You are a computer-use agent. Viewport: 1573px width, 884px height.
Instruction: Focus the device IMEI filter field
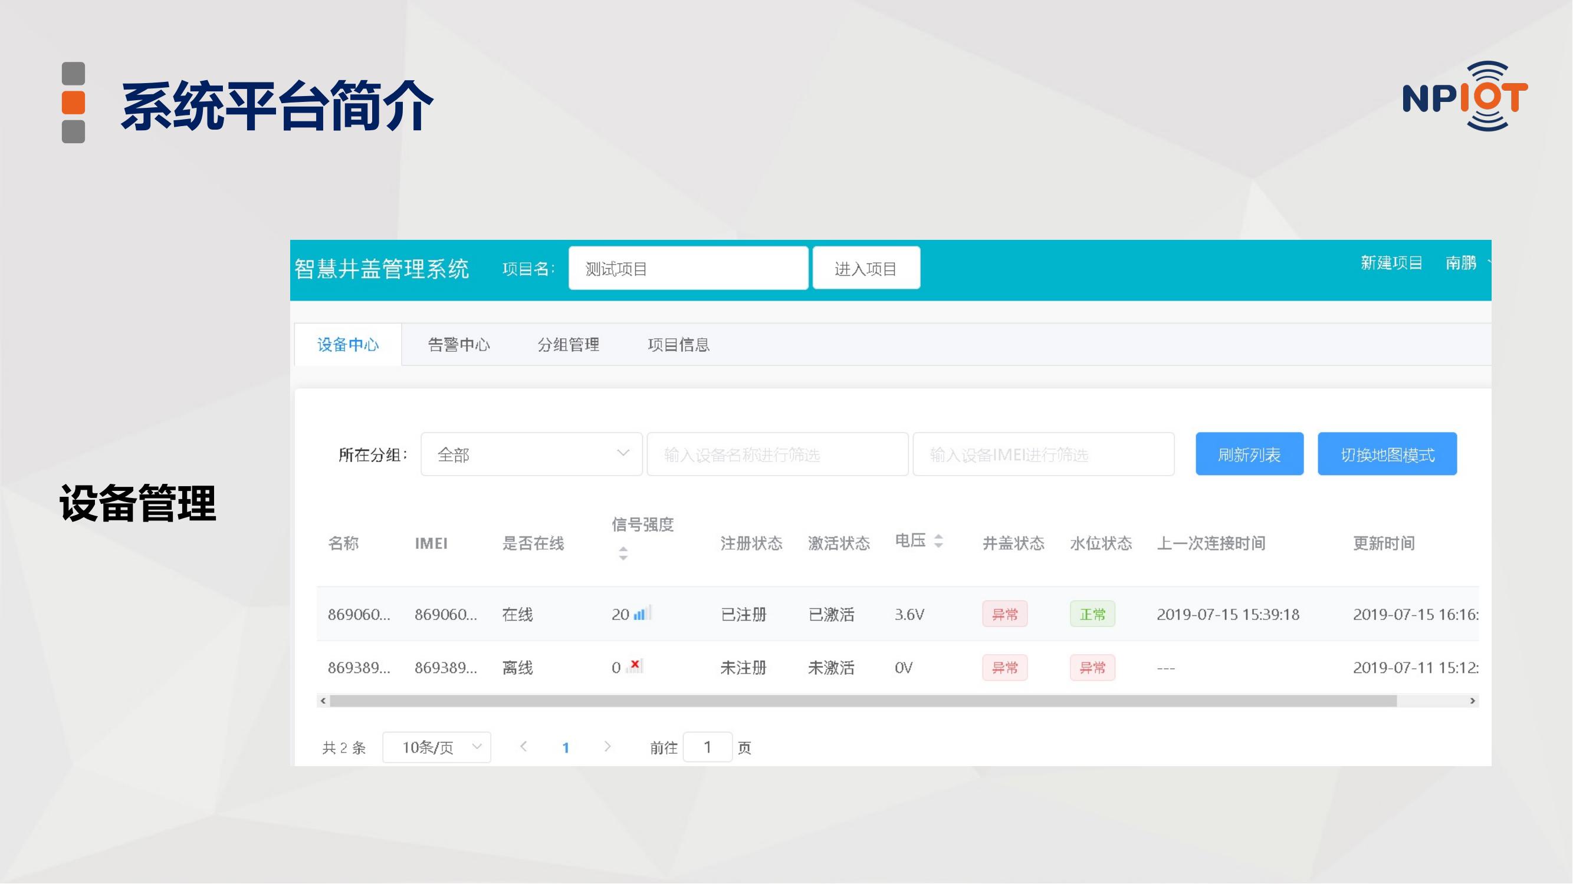click(1043, 454)
